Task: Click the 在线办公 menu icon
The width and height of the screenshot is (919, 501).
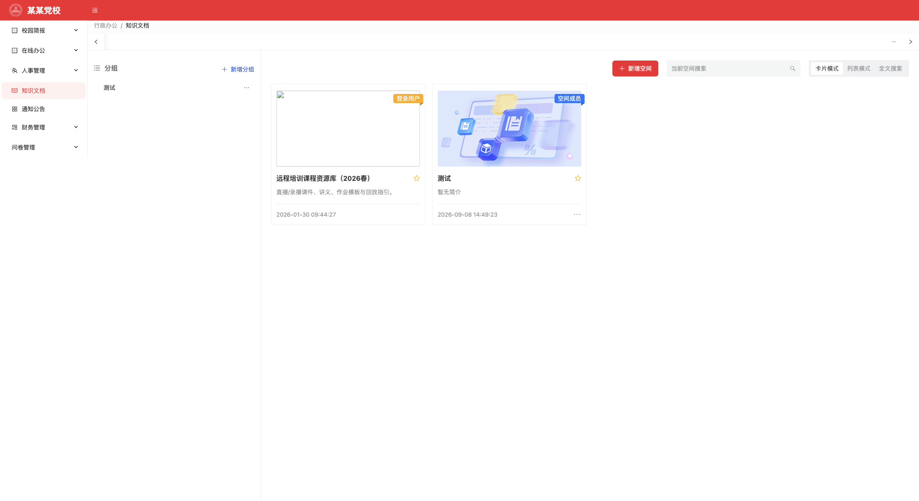Action: click(x=15, y=51)
